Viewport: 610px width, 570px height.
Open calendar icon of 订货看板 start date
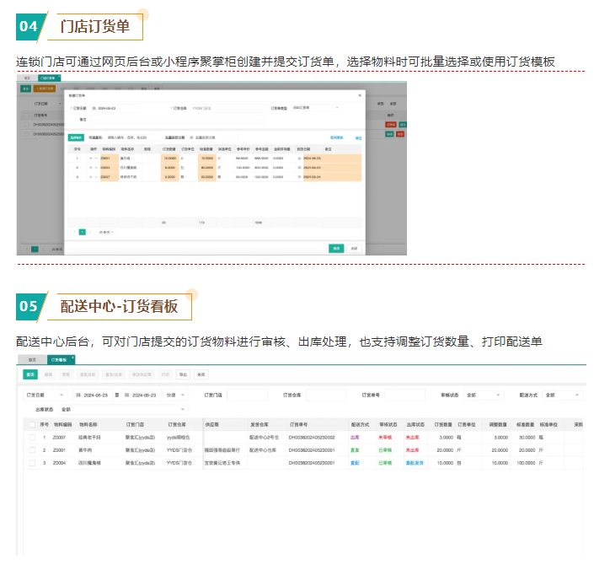click(78, 395)
